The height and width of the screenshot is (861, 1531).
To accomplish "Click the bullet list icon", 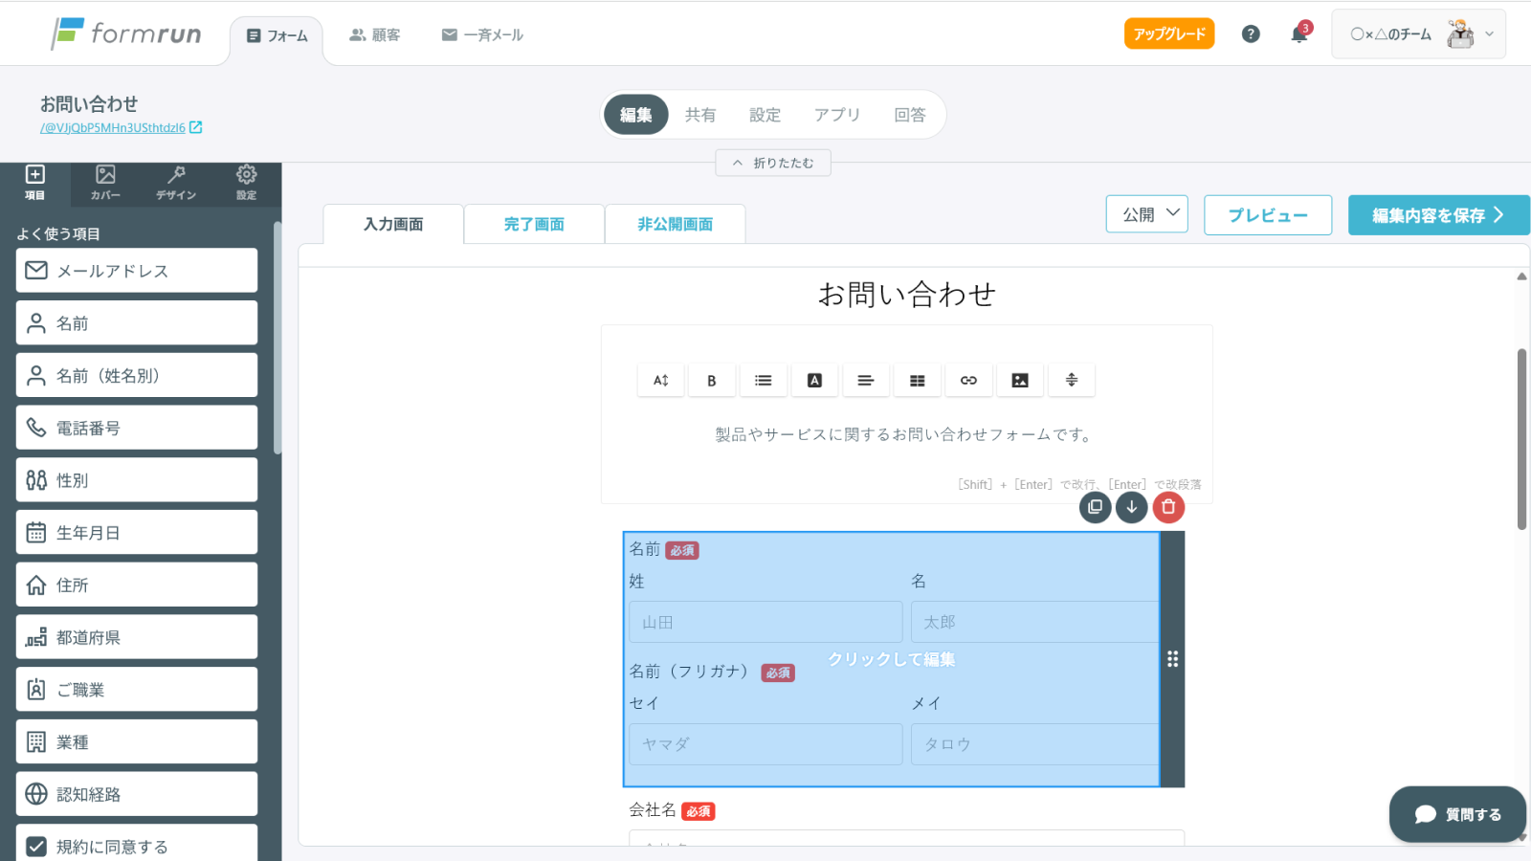I will tap(763, 381).
